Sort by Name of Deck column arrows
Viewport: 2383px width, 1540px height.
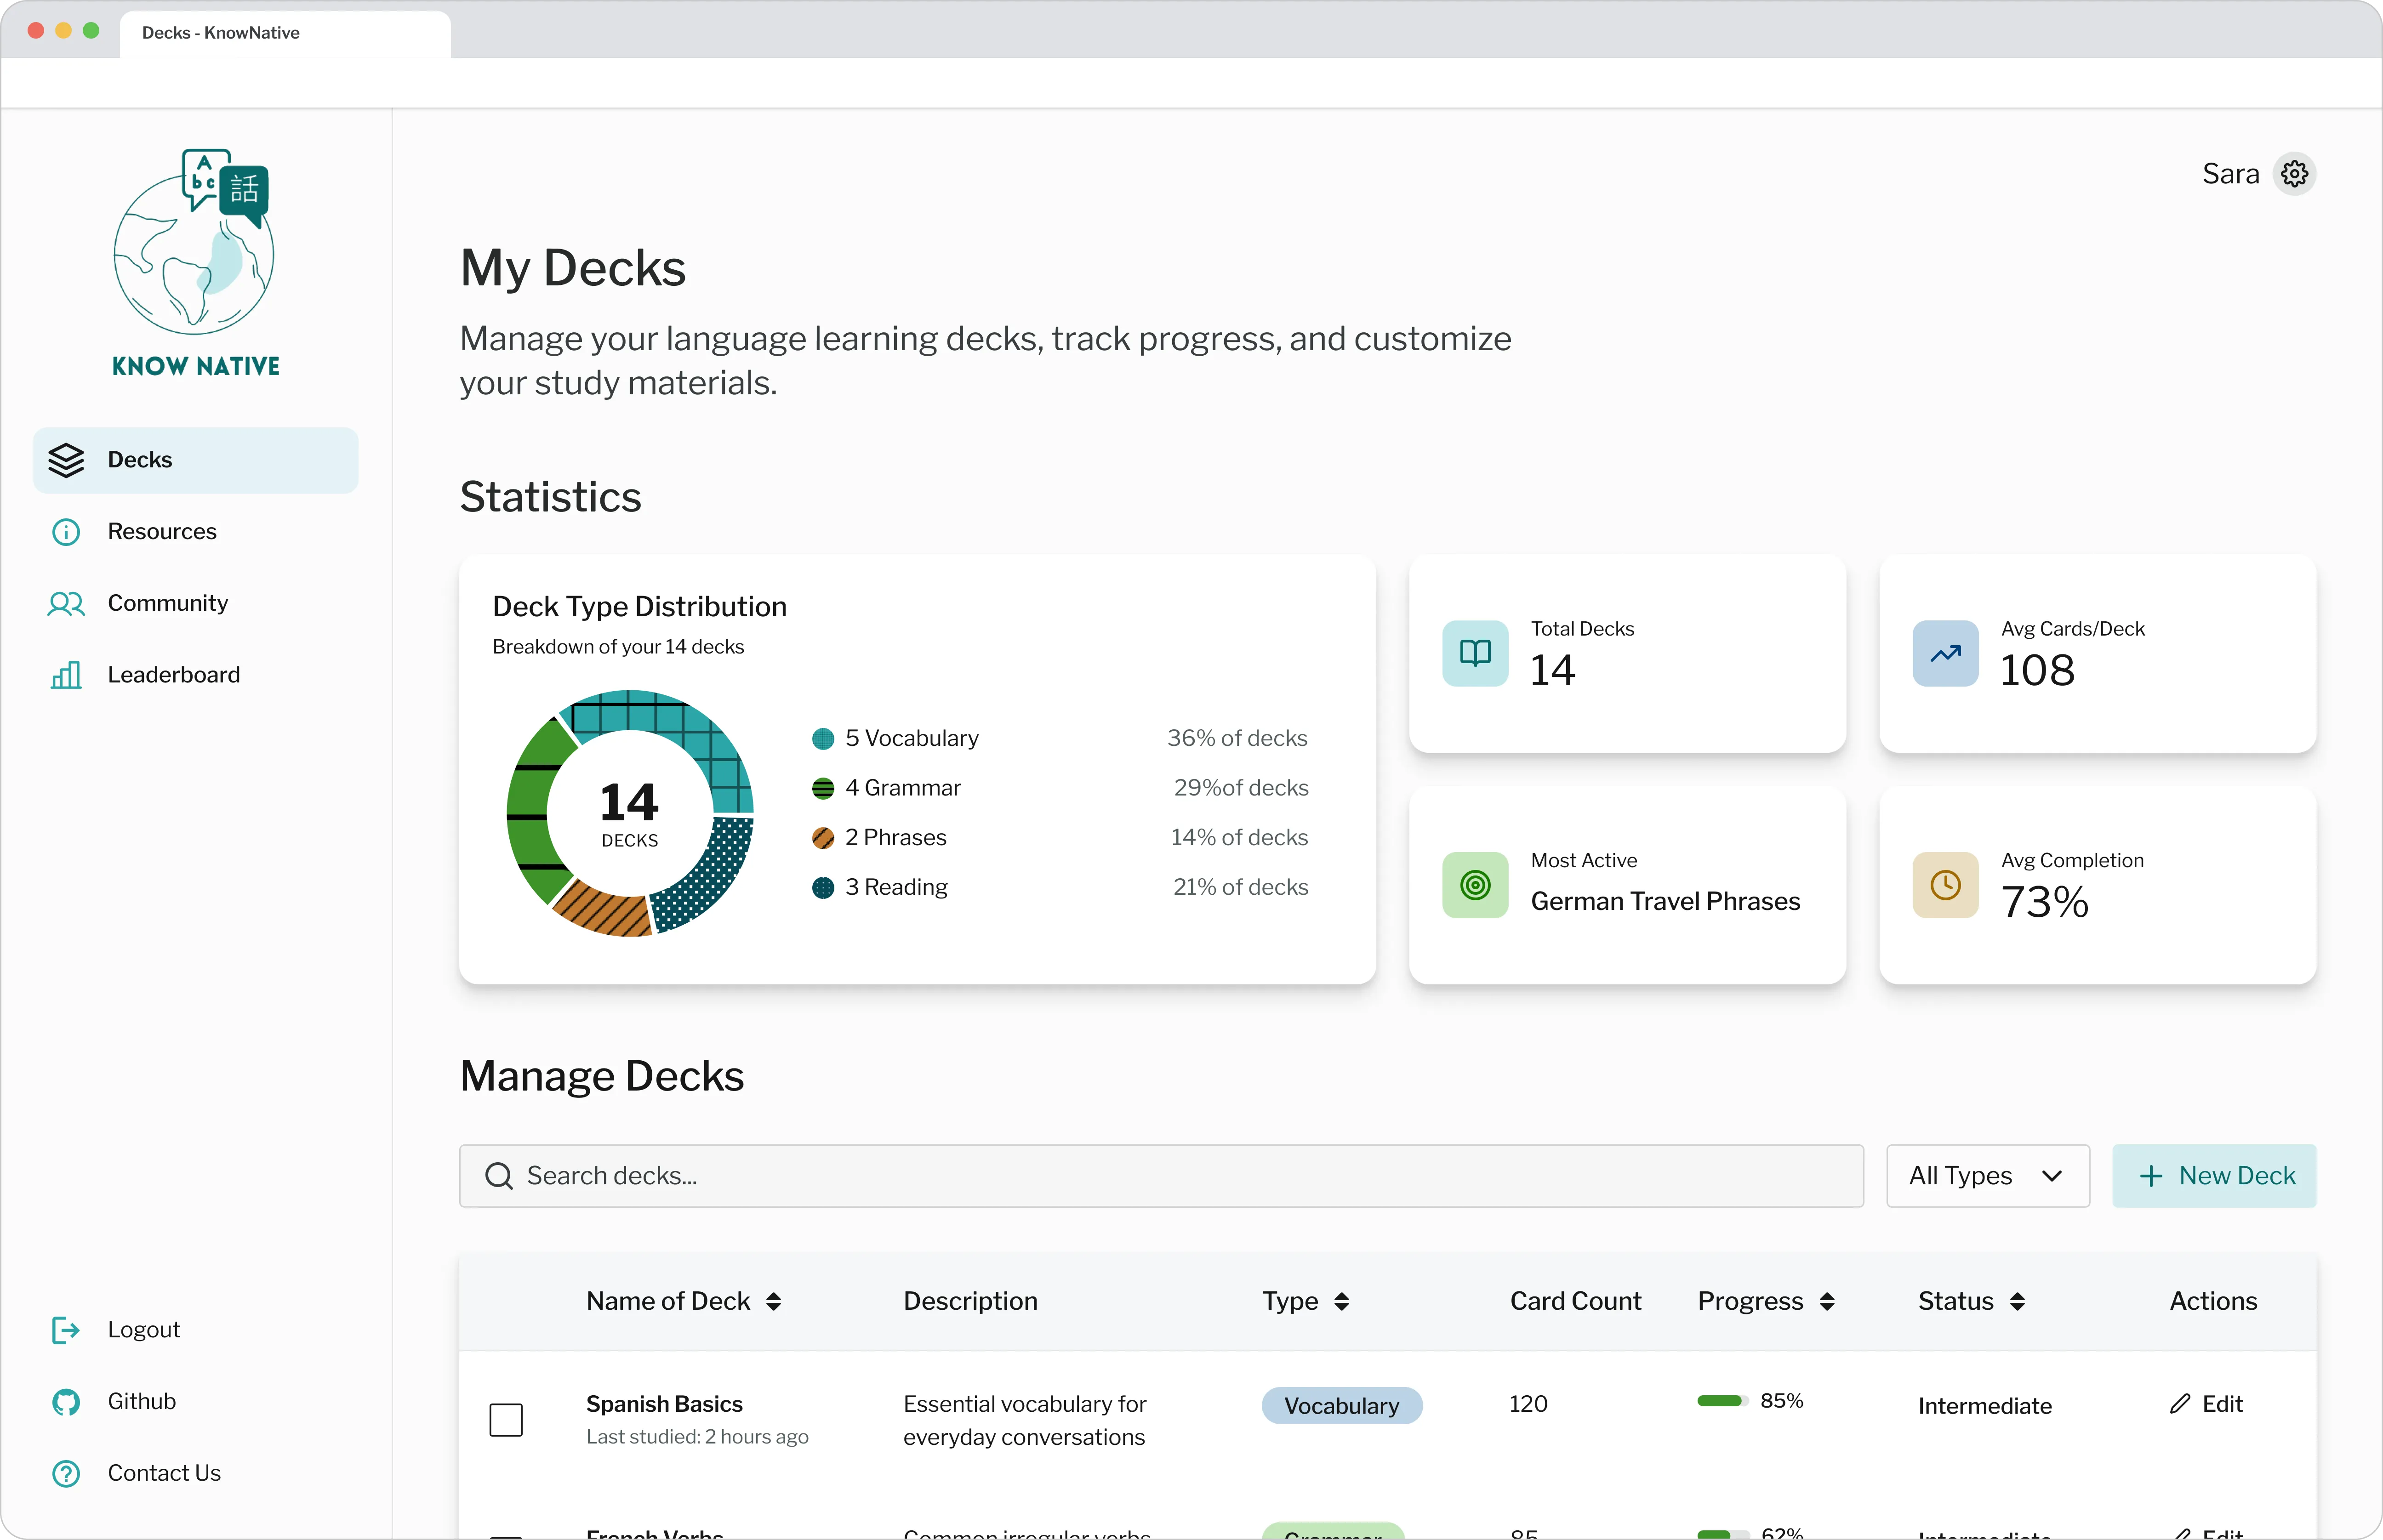[773, 1301]
